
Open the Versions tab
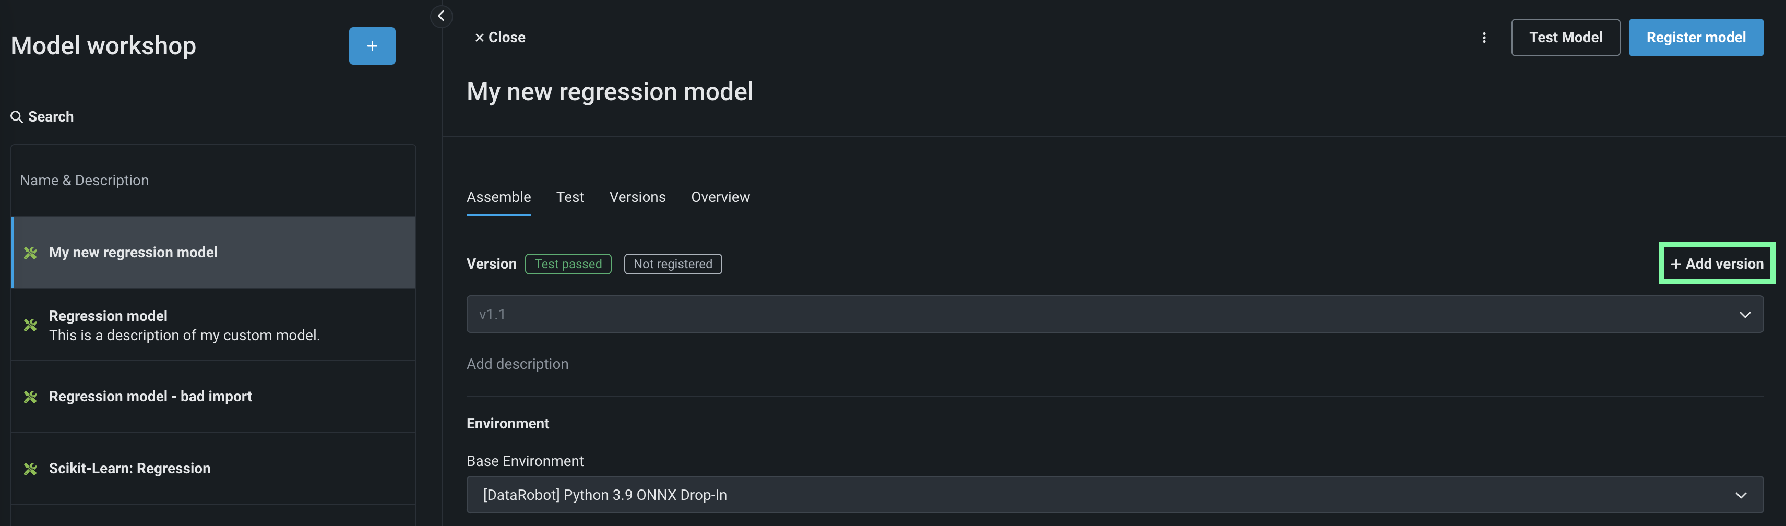pyautogui.click(x=637, y=197)
